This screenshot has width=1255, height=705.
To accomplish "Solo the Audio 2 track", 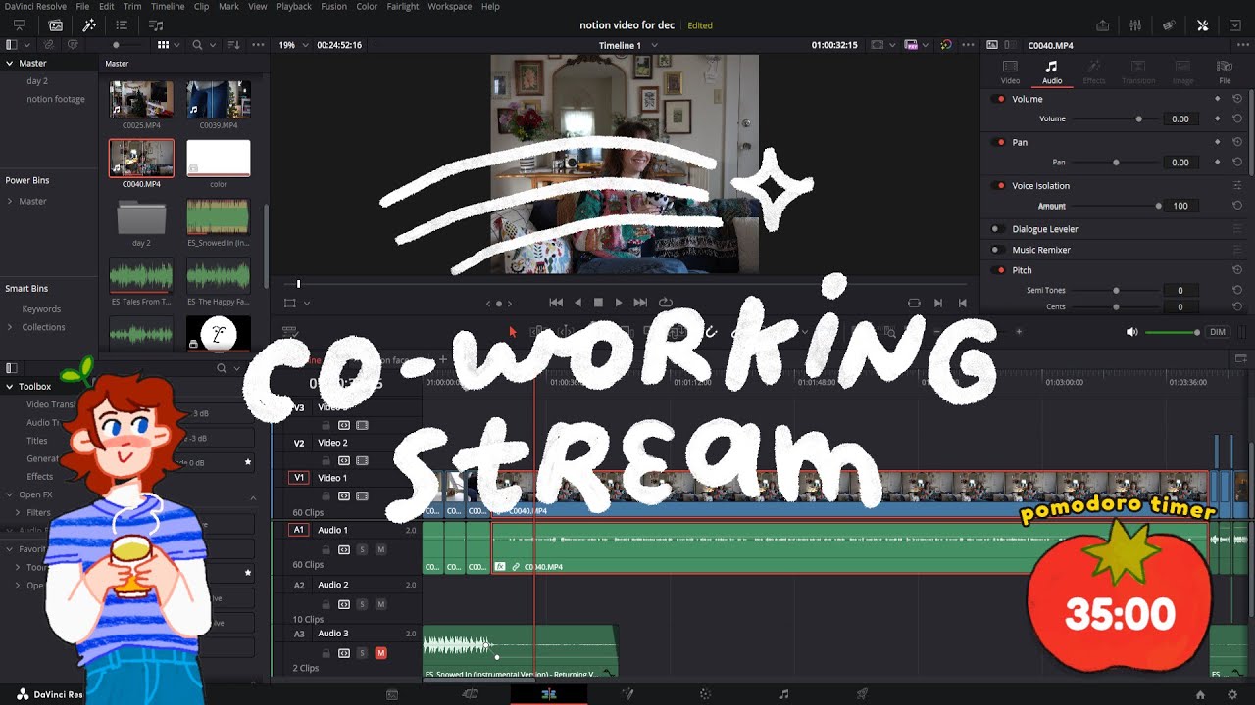I will coord(362,604).
